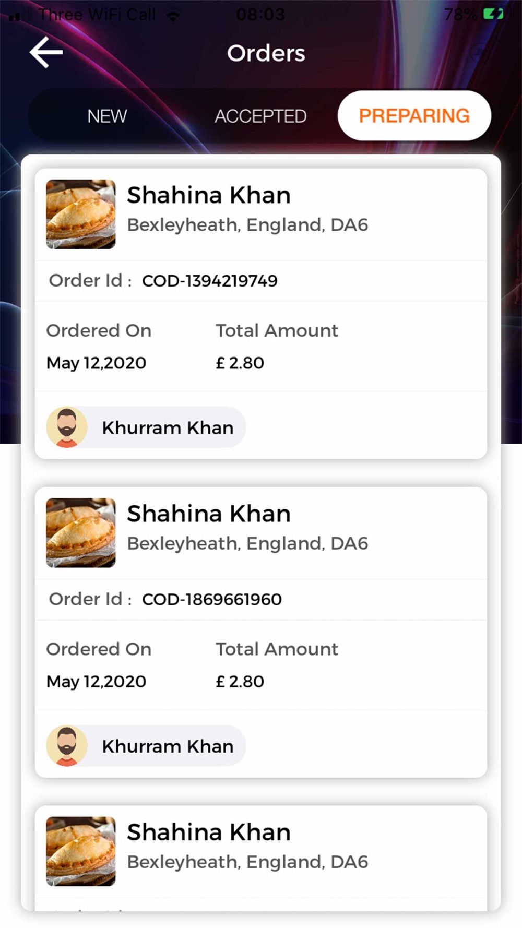Image resolution: width=522 pixels, height=928 pixels.
Task: Tap the pastry thumbnail on order COD-1394219749
Action: [x=81, y=214]
